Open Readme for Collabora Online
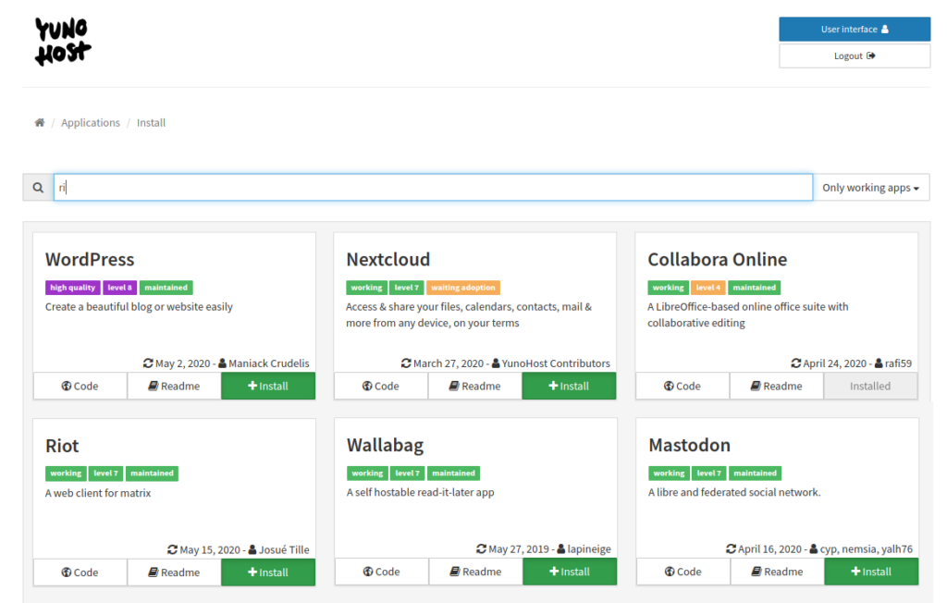The height and width of the screenshot is (603, 947). click(776, 387)
